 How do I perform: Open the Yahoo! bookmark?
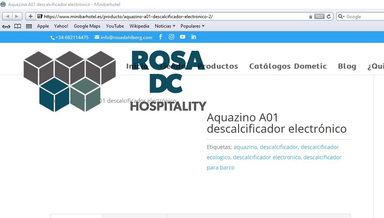click(61, 26)
